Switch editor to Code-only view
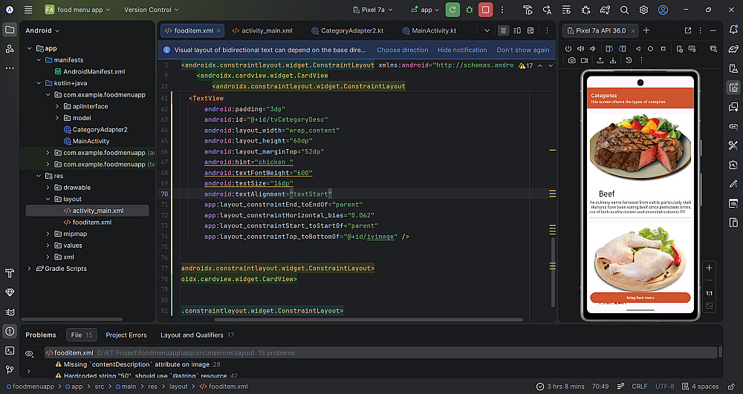 point(504,30)
